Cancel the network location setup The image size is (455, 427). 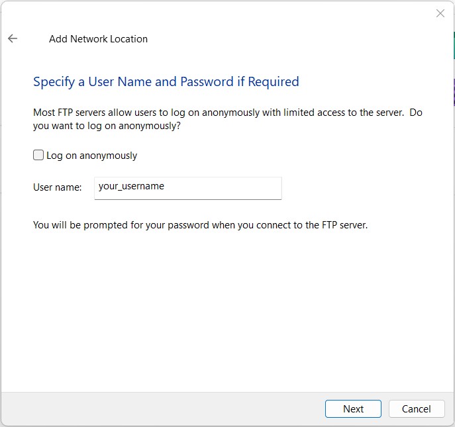click(x=417, y=408)
